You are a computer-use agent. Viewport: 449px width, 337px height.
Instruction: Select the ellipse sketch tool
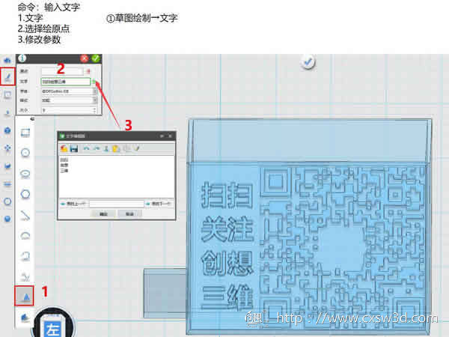click(x=25, y=174)
